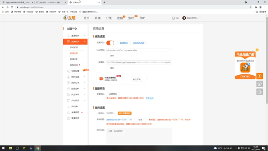Expand the 直播带货 sidebar section

[84, 118]
